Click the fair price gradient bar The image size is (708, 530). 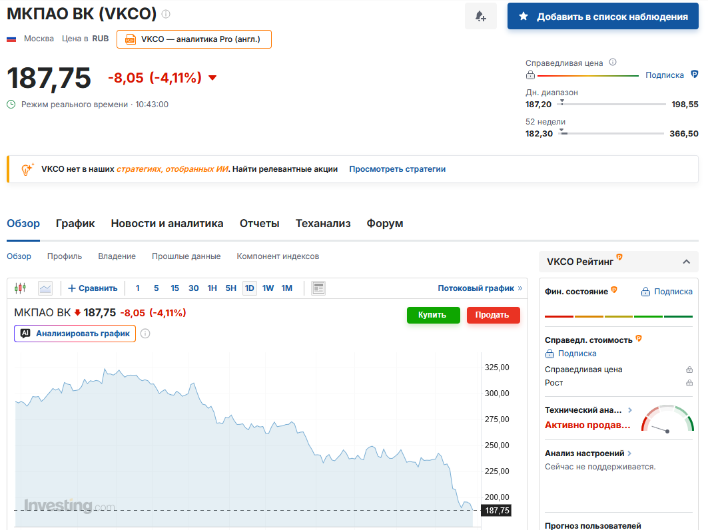[x=588, y=75]
